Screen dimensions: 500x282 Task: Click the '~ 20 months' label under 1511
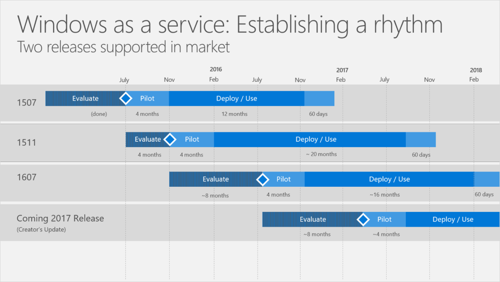pos(321,154)
